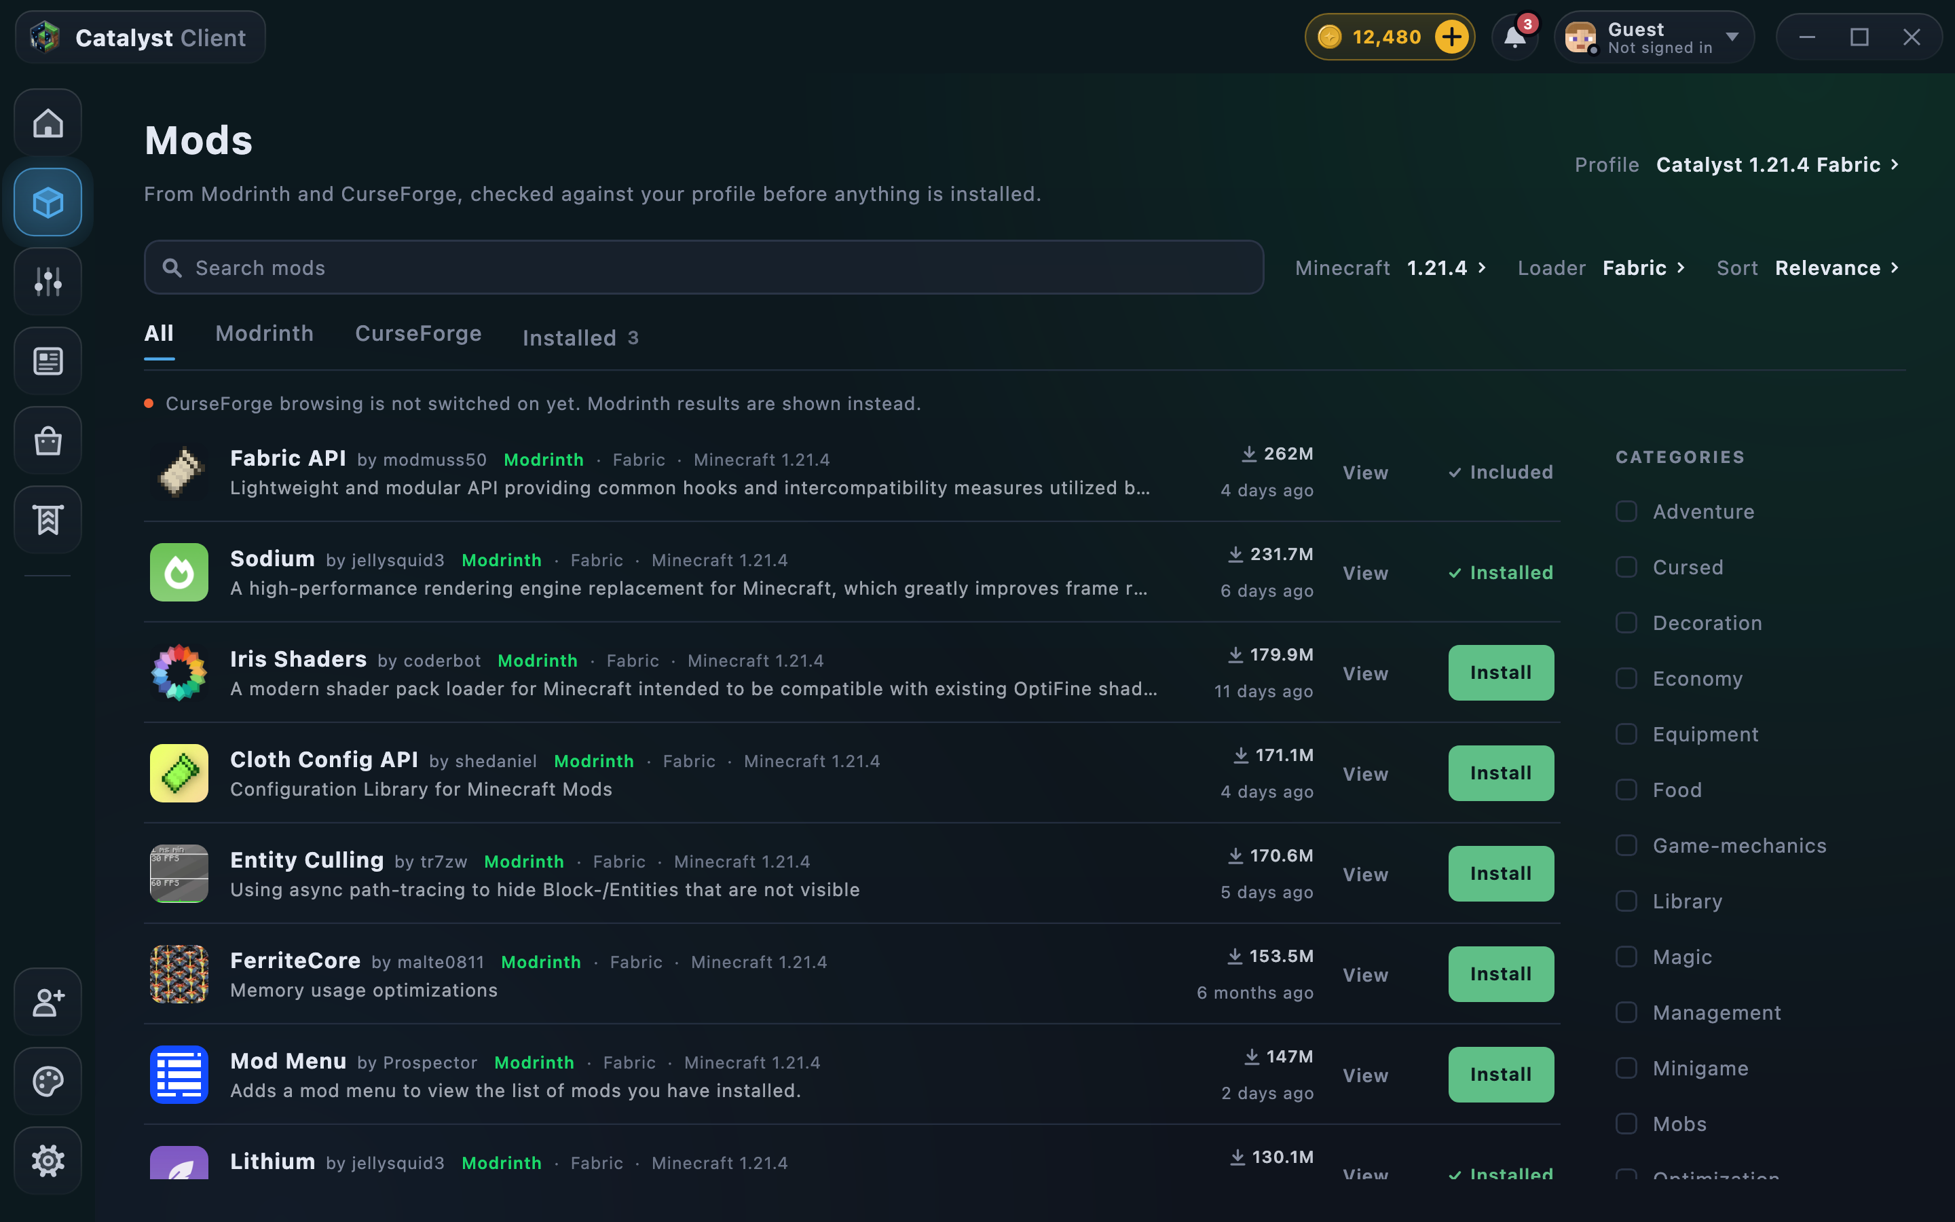Click the search magnifier icon
This screenshot has width=1955, height=1222.
172,267
